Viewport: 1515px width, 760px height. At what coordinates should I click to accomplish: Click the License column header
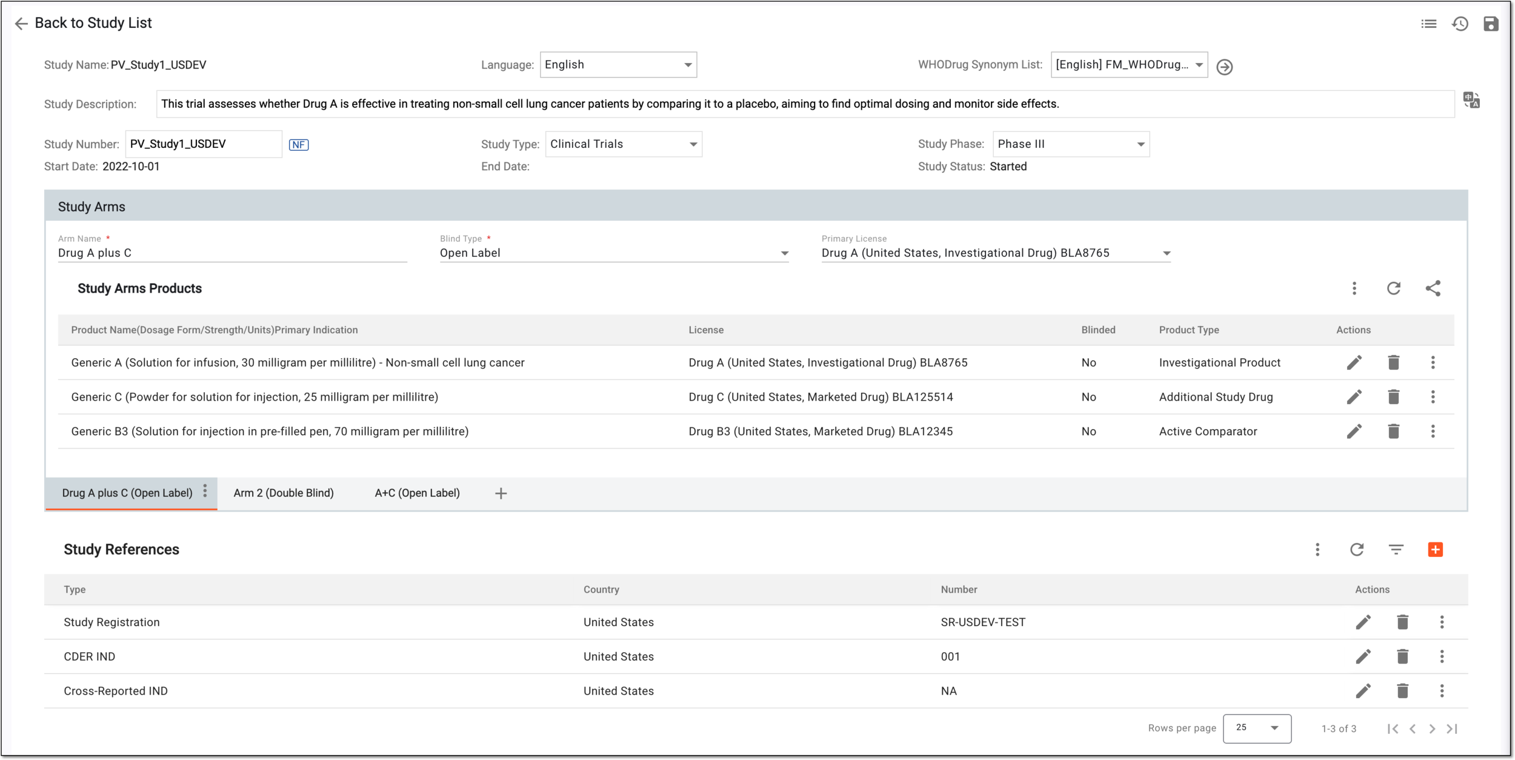(706, 330)
